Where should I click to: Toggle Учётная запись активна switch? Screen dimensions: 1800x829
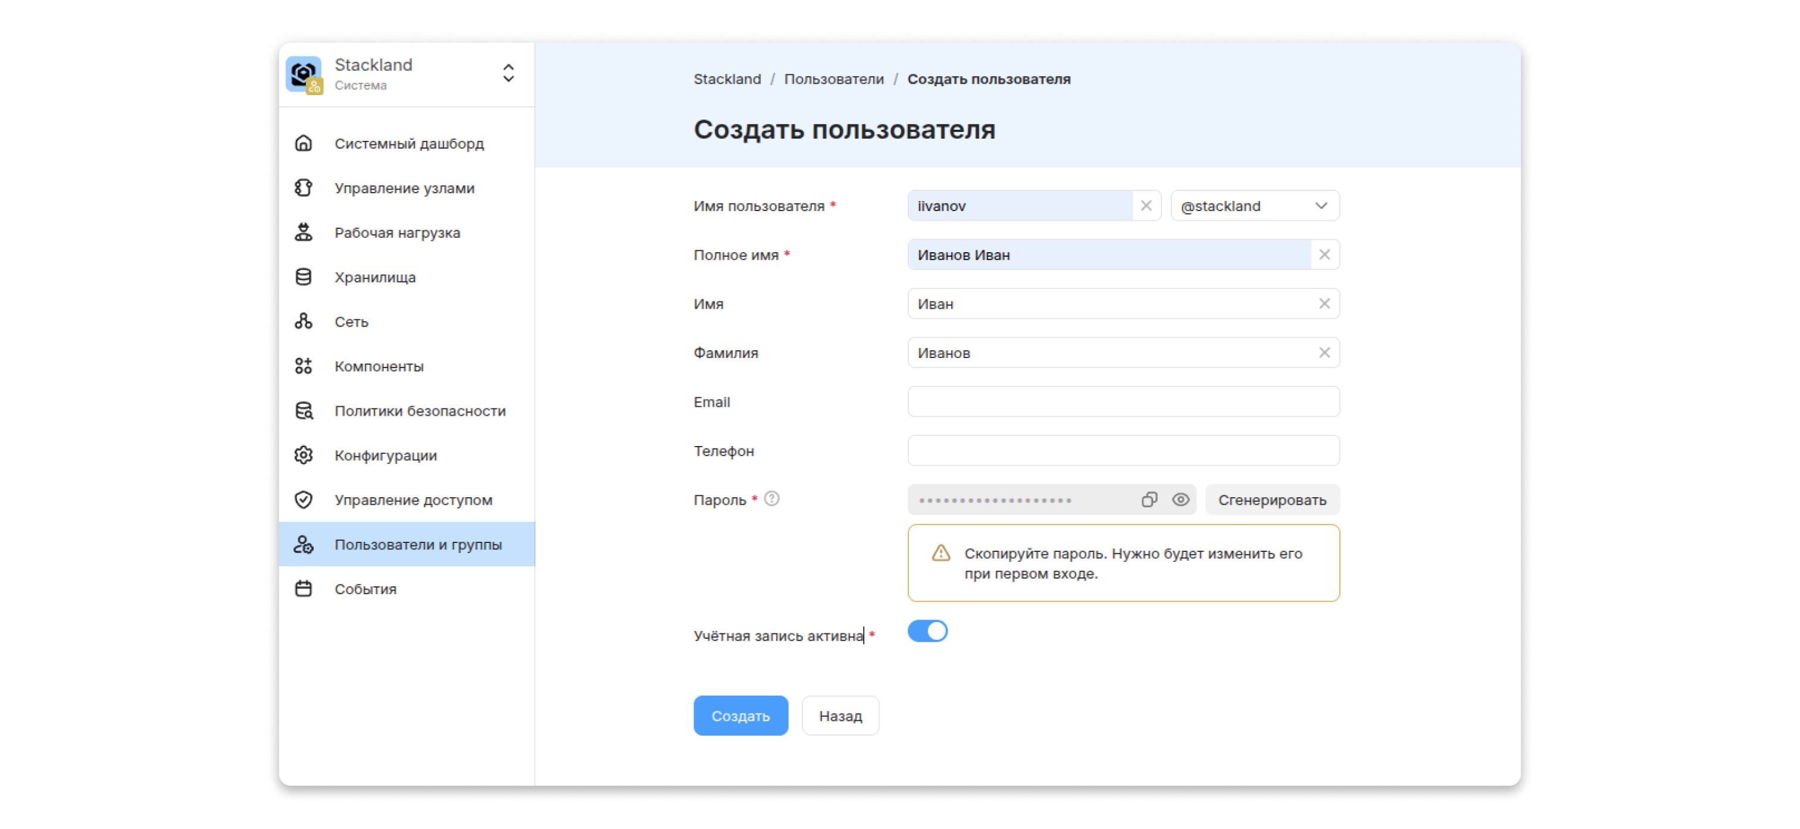(x=927, y=632)
